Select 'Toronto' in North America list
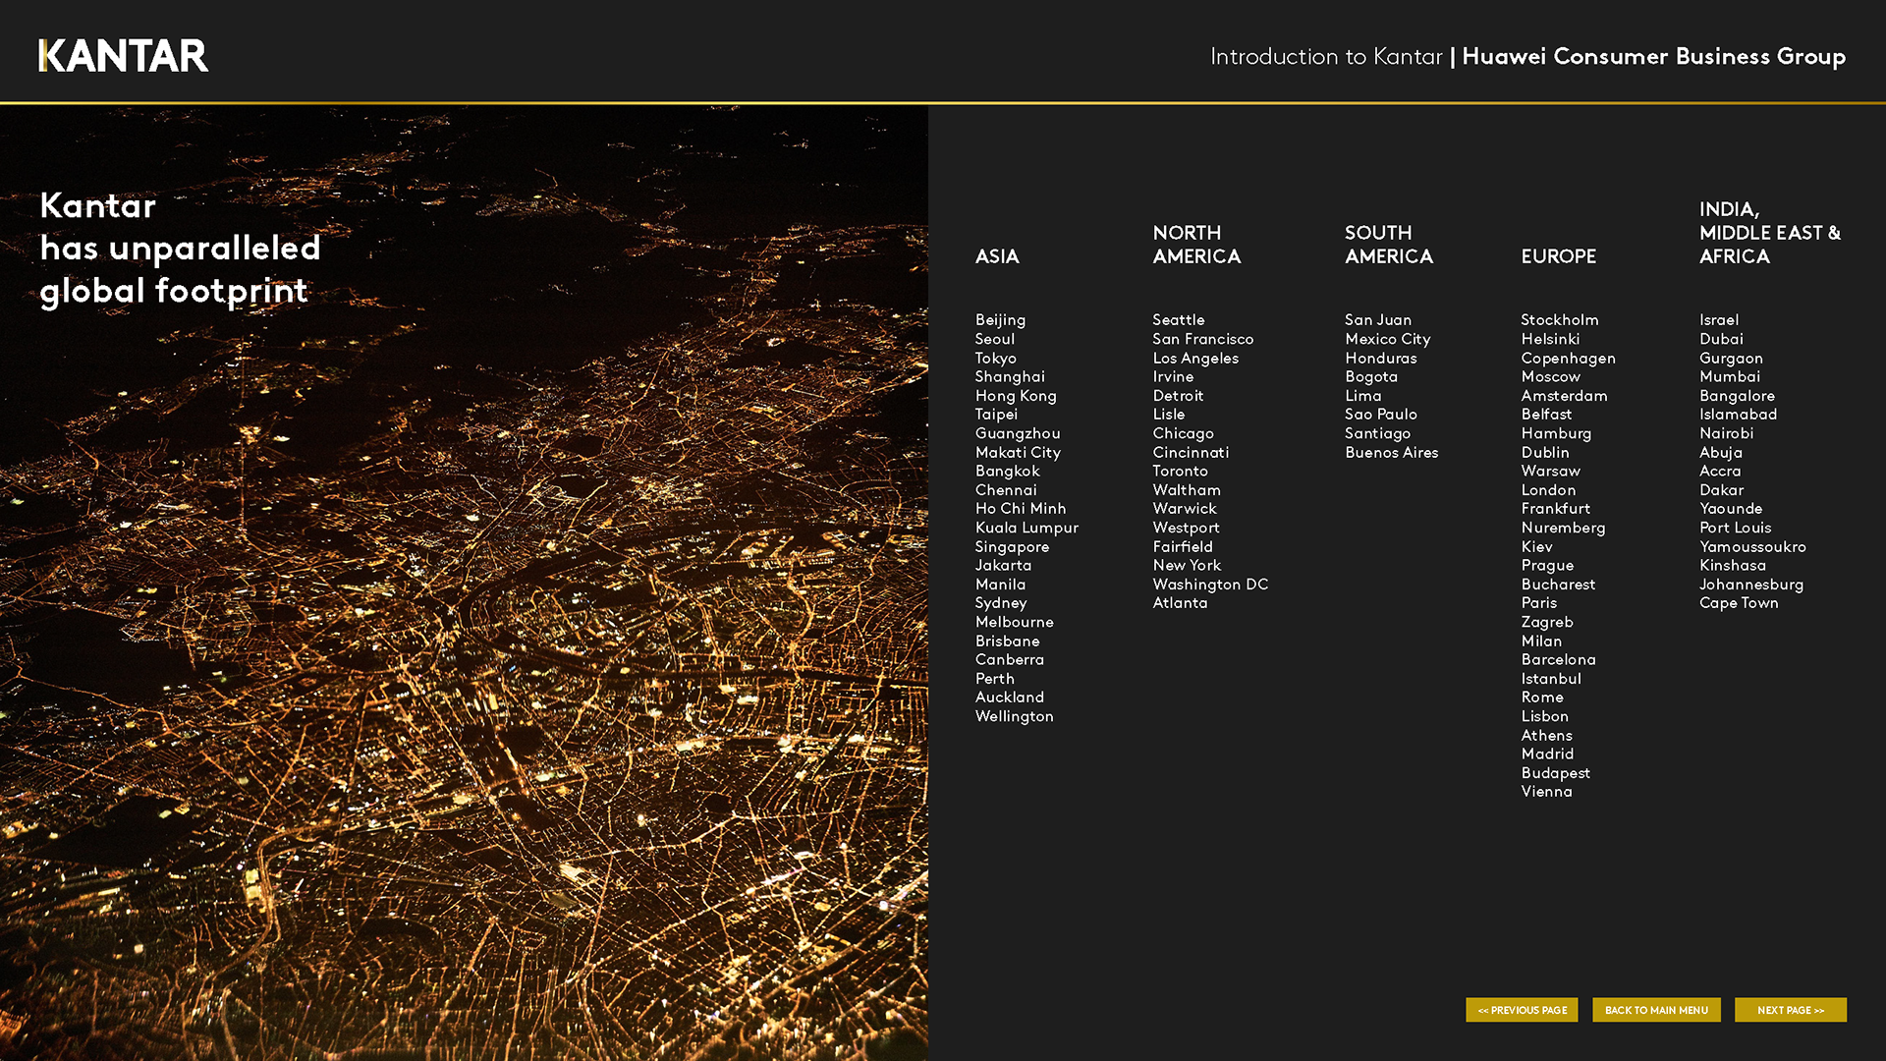Viewport: 1886px width, 1061px height. (x=1181, y=472)
